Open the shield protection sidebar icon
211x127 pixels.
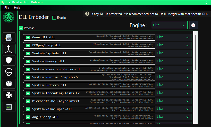point(9,61)
